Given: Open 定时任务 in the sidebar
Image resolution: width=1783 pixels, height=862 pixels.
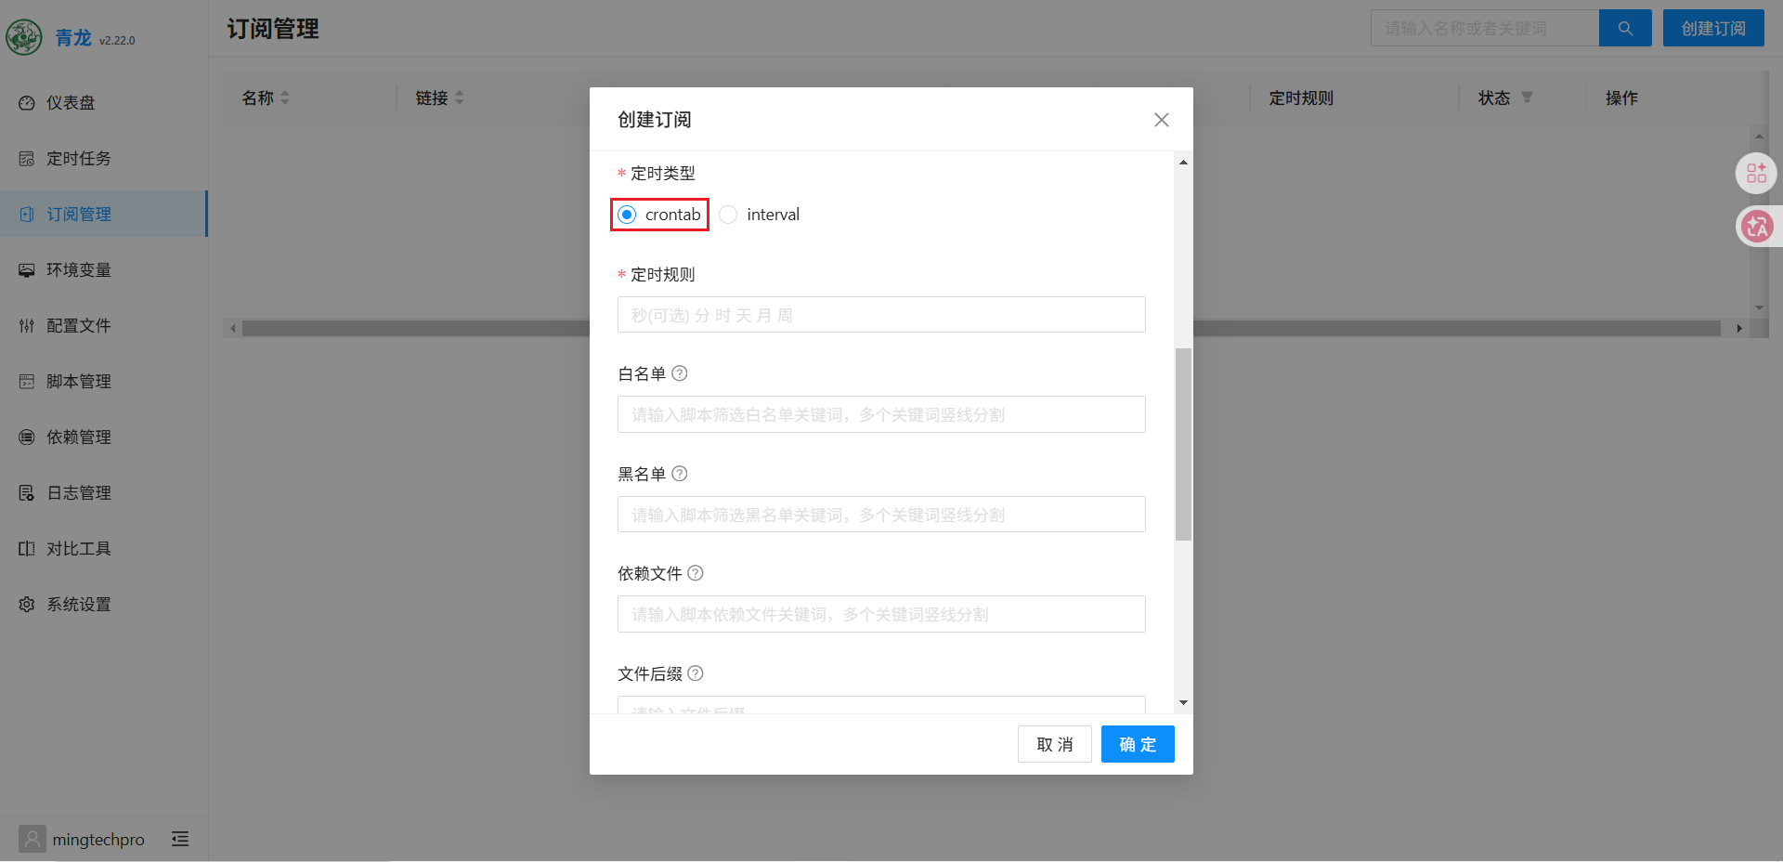Looking at the screenshot, I should tap(104, 158).
